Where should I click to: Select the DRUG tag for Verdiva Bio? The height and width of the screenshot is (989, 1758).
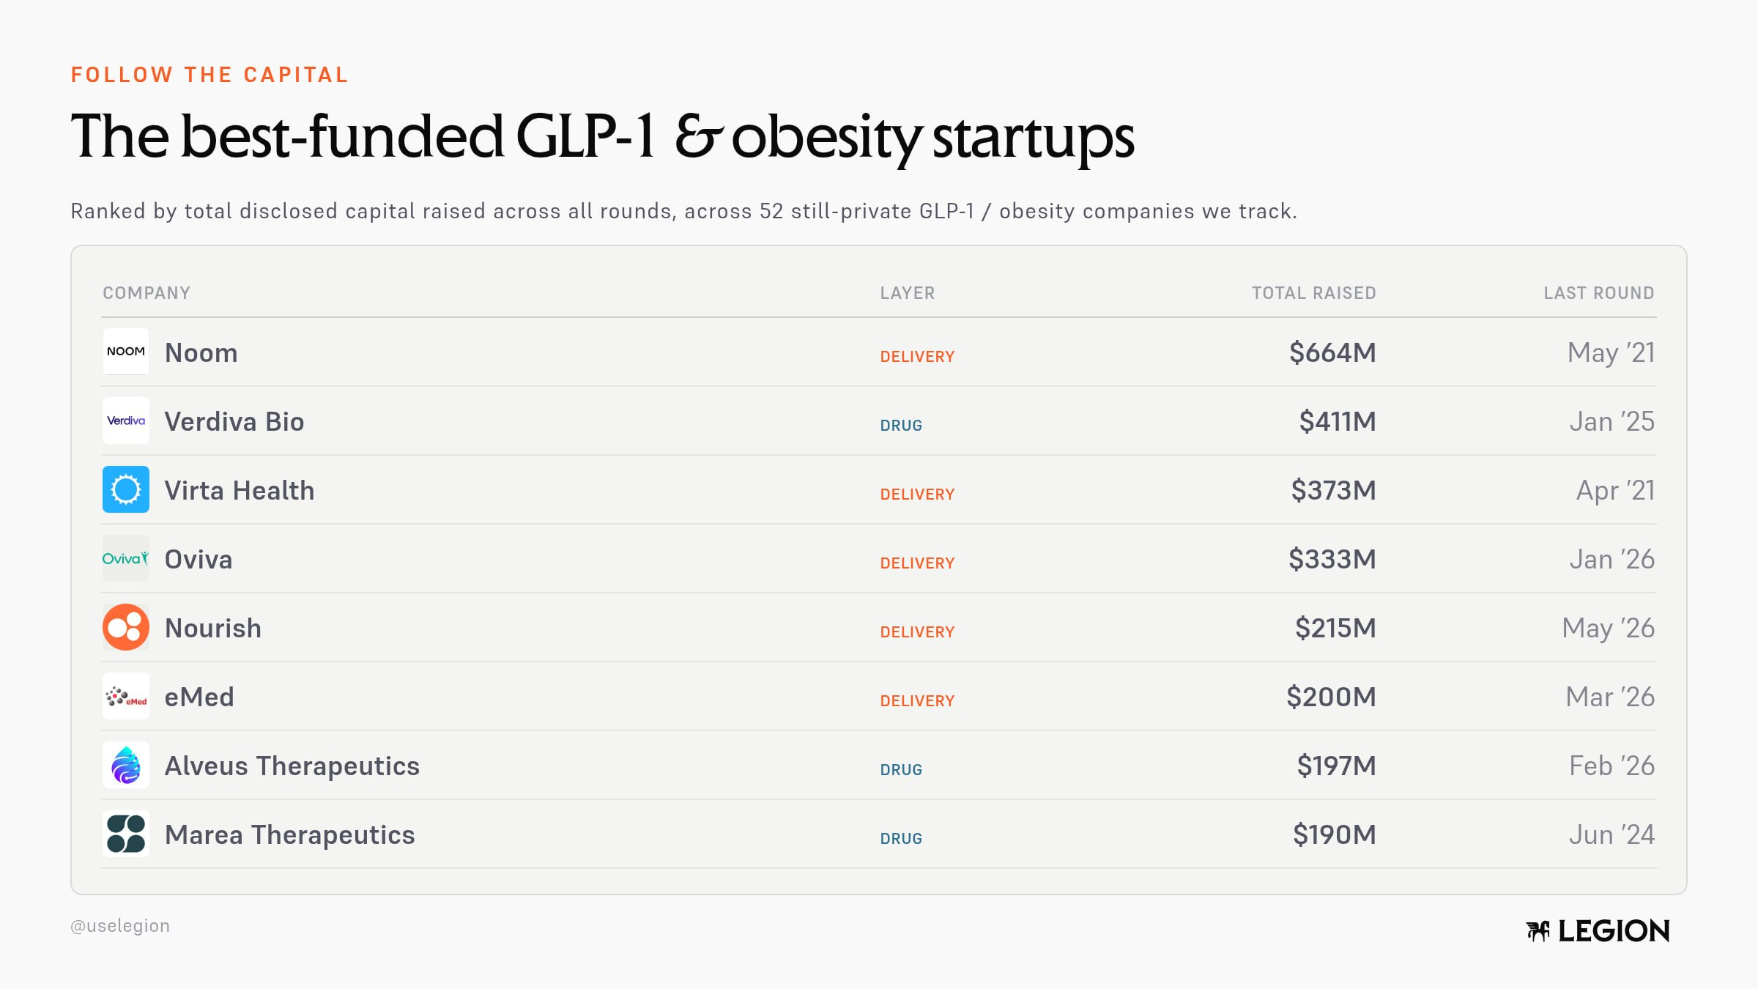point(901,426)
